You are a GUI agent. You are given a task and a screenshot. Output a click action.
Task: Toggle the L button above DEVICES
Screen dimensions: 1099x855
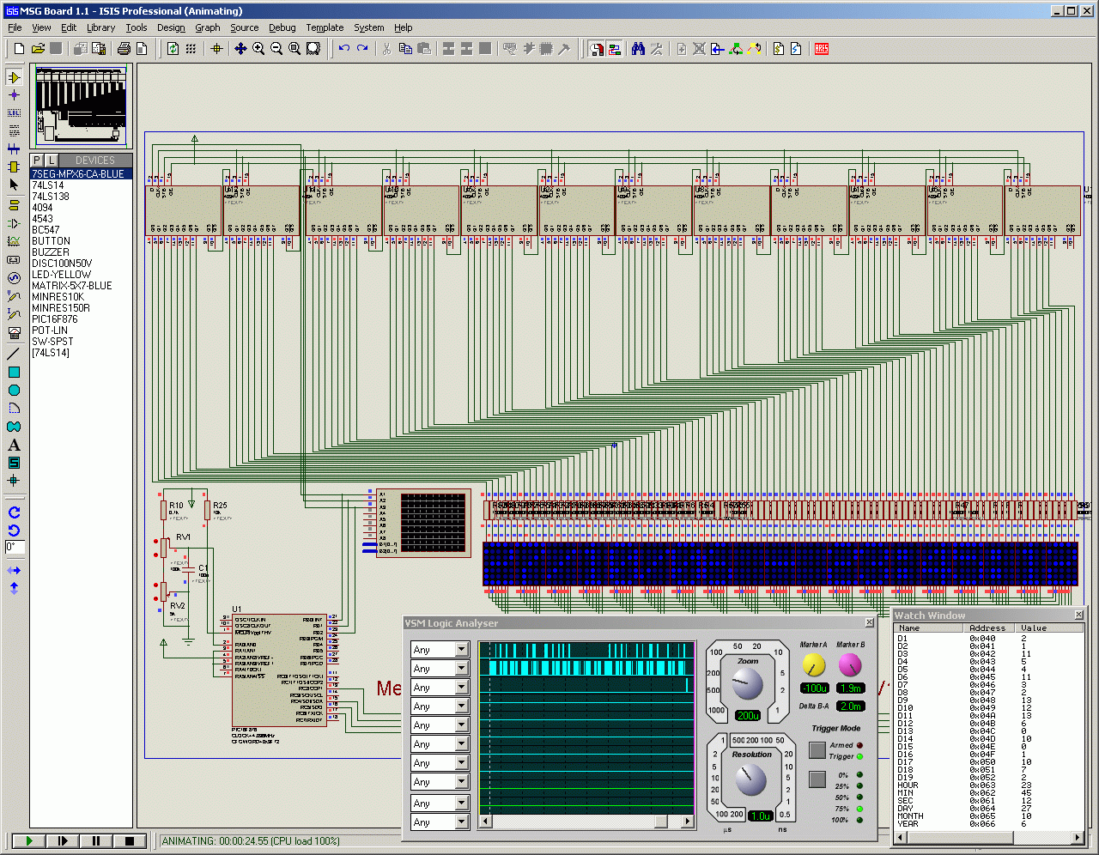tap(52, 161)
